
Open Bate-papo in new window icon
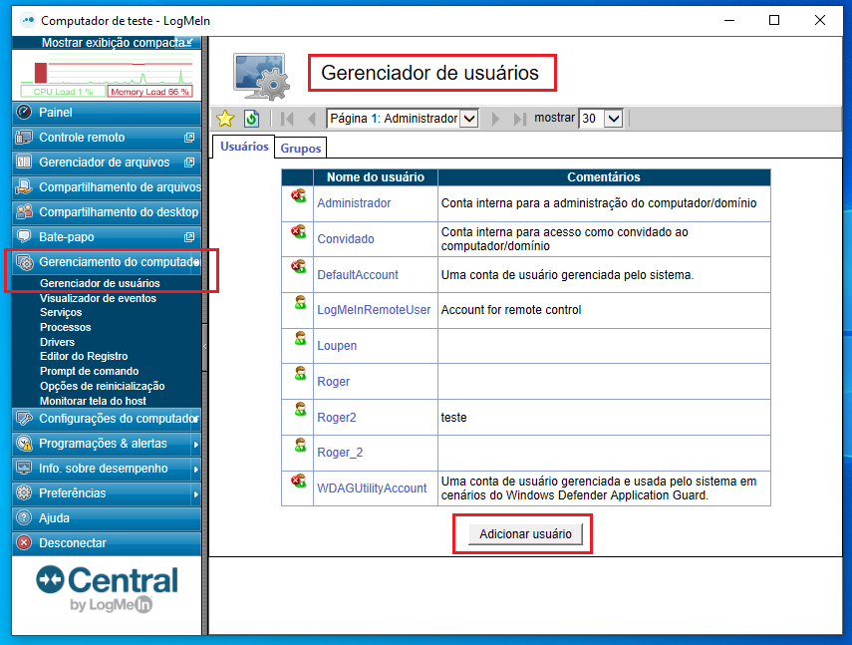click(x=189, y=237)
